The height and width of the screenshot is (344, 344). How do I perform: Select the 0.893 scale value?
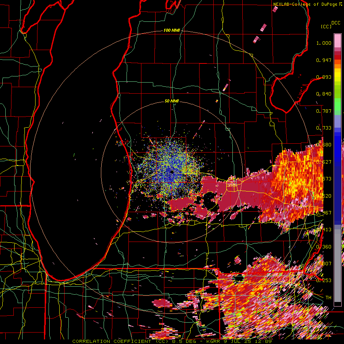pos(324,77)
